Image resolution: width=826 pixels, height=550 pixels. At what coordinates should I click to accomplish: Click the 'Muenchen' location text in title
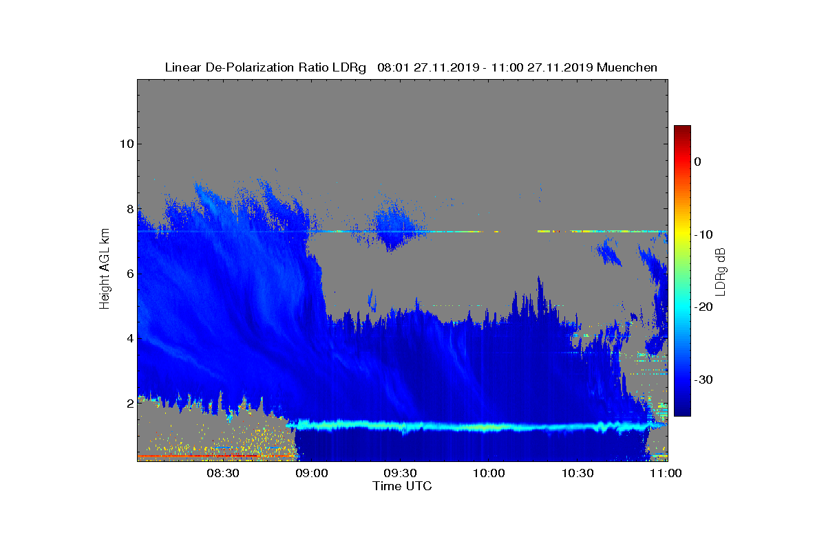coord(627,67)
